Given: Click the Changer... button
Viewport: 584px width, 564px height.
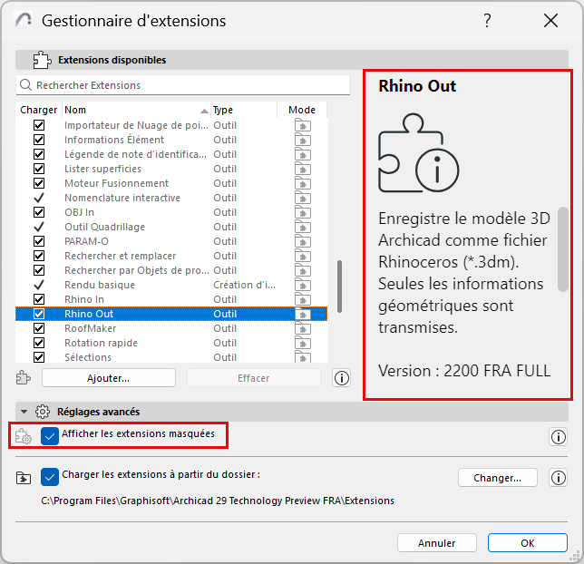Looking at the screenshot, I should click(498, 478).
